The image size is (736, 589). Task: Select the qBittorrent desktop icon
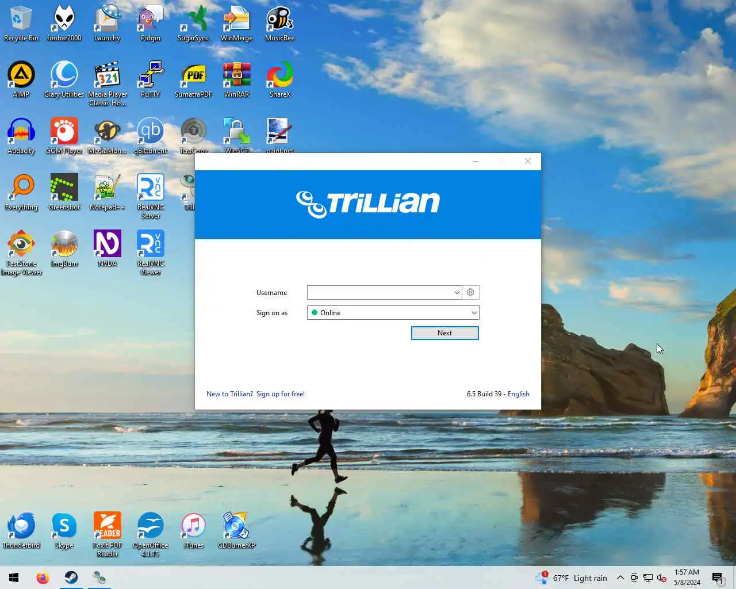[x=150, y=136]
